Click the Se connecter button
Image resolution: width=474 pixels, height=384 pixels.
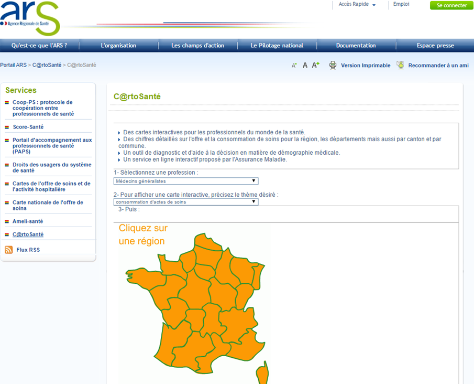(451, 5)
